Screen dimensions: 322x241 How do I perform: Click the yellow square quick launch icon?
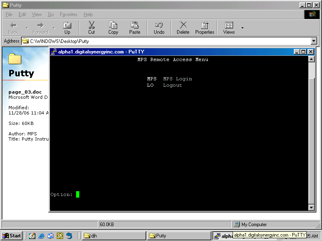(x=60, y=236)
